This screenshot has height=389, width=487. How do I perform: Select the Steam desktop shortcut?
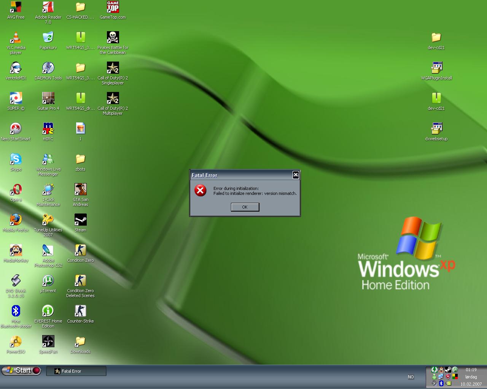click(x=80, y=223)
